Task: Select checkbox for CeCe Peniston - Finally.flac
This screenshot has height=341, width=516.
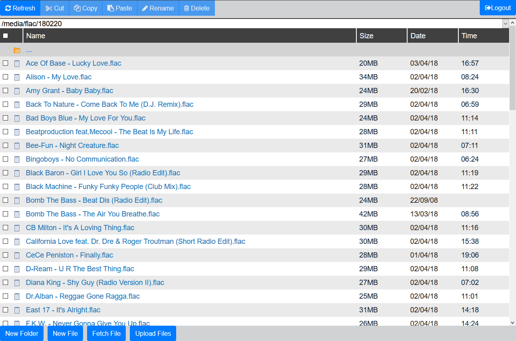Action: [x=6, y=255]
